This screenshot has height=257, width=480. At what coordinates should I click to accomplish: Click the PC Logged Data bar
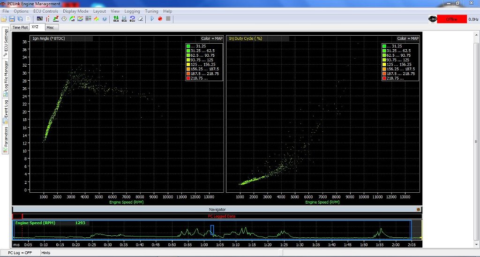(217, 216)
